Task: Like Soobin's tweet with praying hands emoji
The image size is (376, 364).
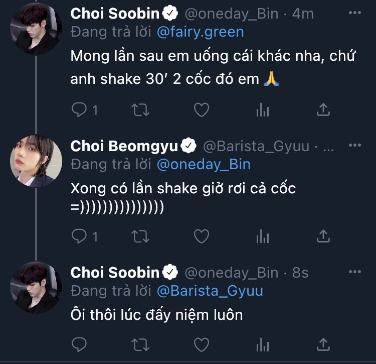Action: pos(201,110)
